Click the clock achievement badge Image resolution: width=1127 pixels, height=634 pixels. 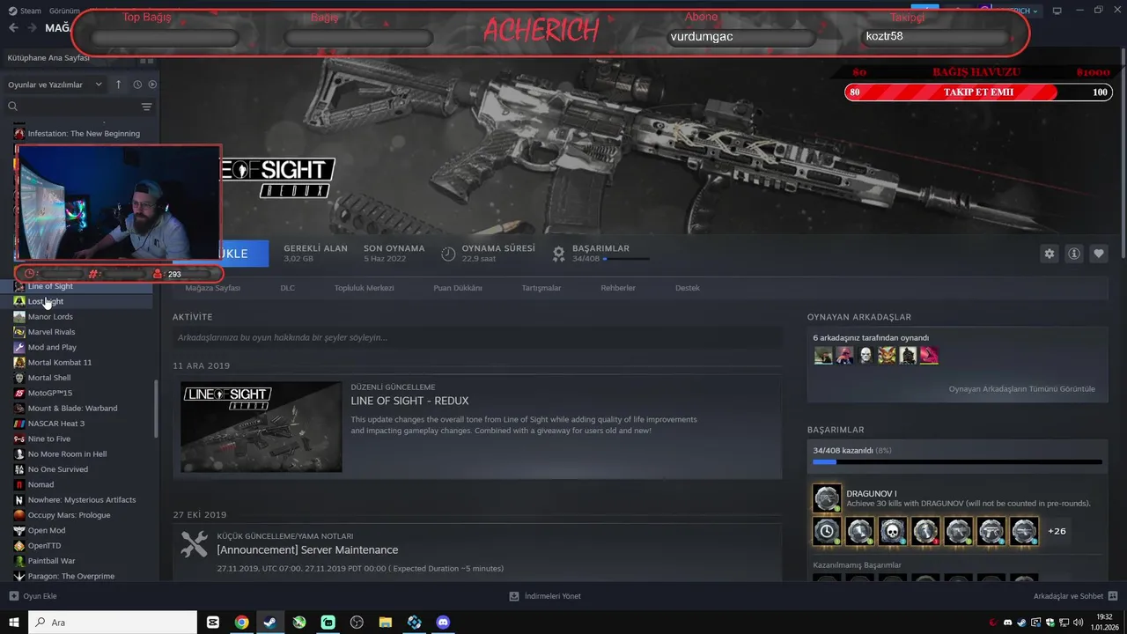point(827,531)
